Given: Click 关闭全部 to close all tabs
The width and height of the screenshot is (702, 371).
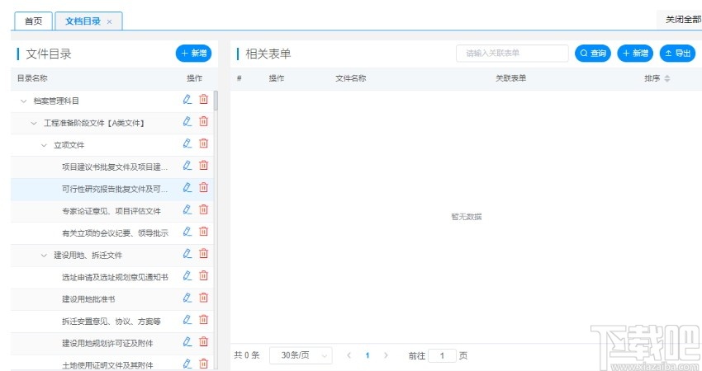Looking at the screenshot, I should tap(683, 19).
